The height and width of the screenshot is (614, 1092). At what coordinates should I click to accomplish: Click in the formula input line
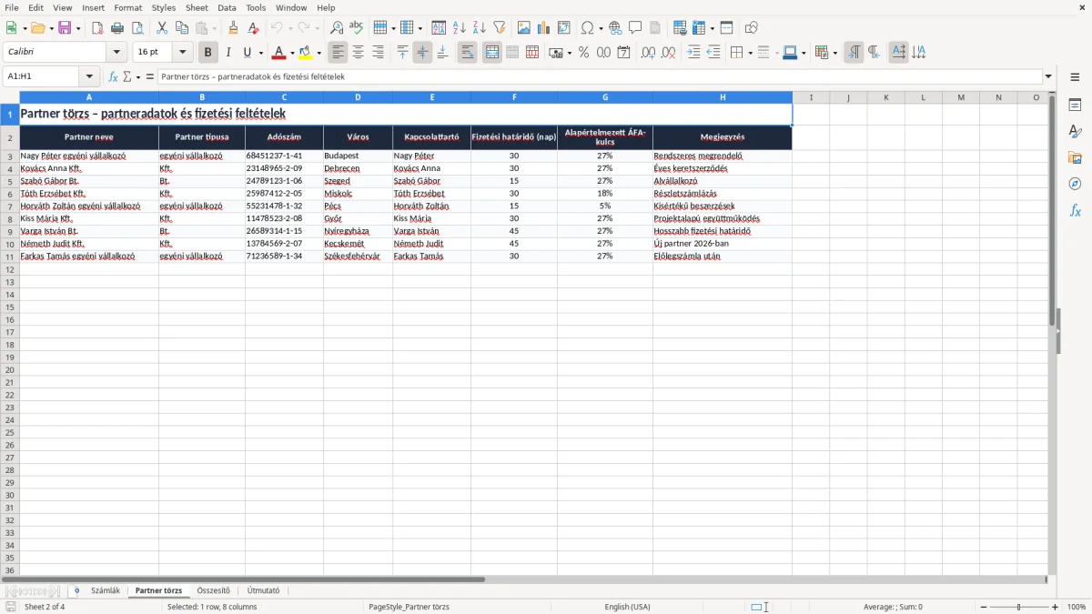(601, 76)
